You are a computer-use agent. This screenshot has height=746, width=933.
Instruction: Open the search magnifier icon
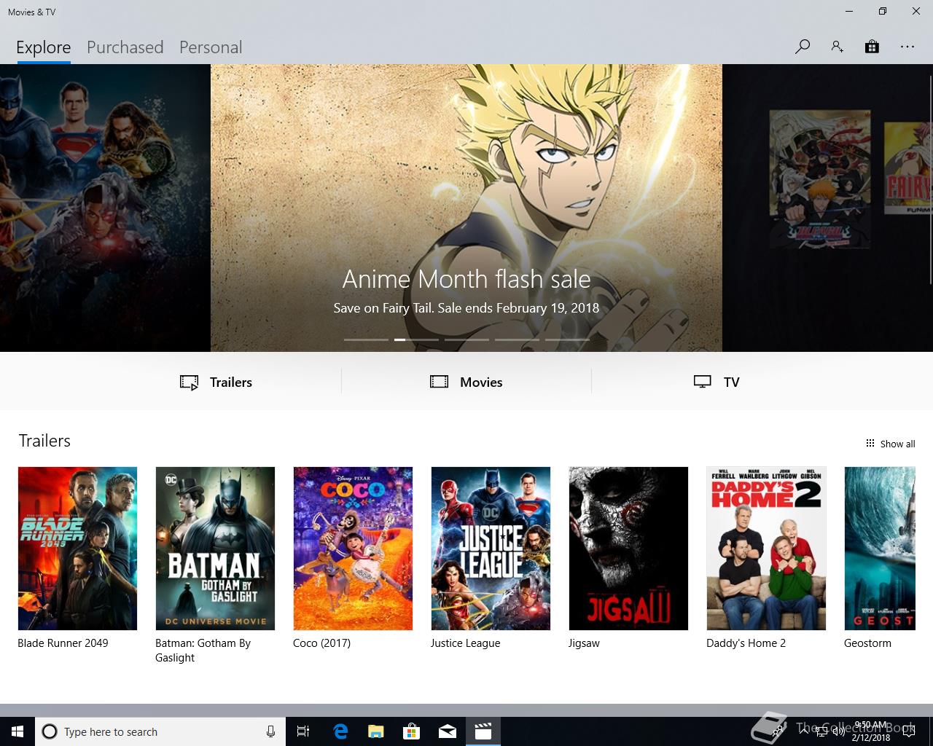coord(803,47)
